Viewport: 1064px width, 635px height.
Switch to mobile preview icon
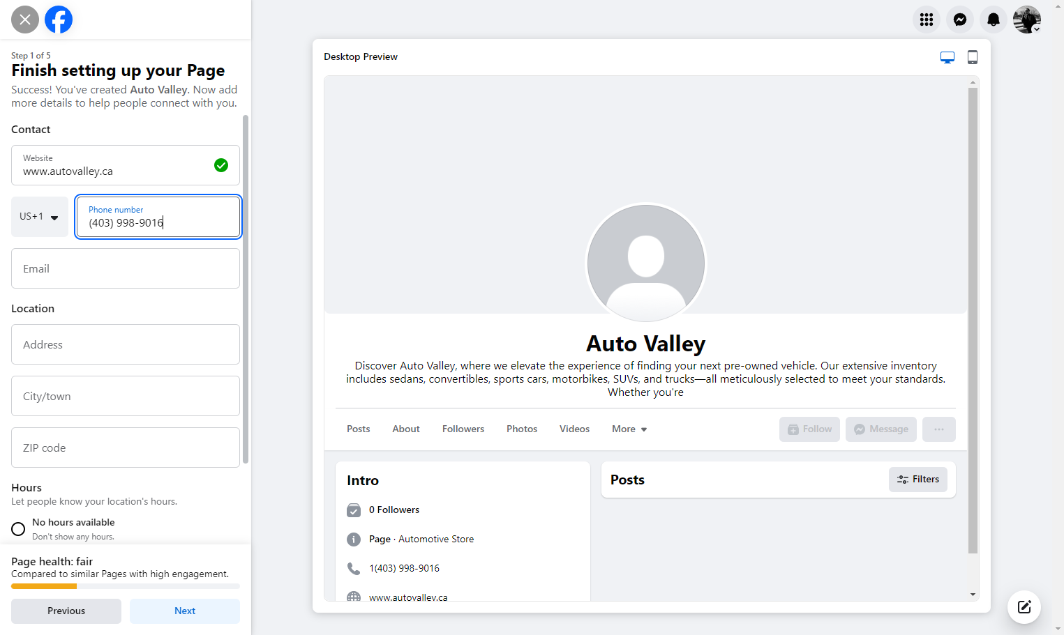click(x=973, y=57)
